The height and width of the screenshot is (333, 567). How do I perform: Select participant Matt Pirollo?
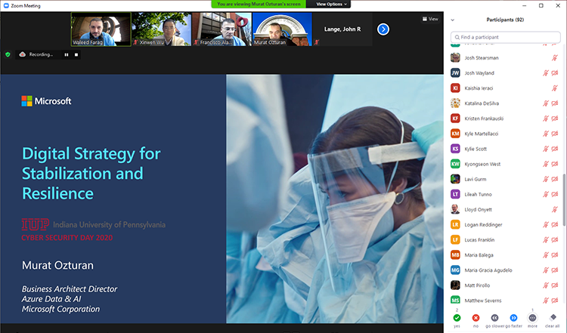[505, 285]
